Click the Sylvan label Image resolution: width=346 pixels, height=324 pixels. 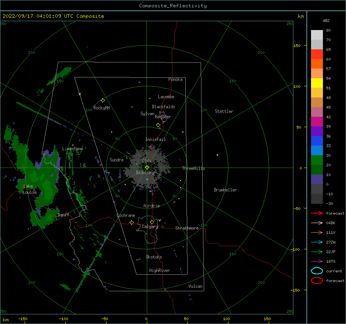tap(147, 114)
